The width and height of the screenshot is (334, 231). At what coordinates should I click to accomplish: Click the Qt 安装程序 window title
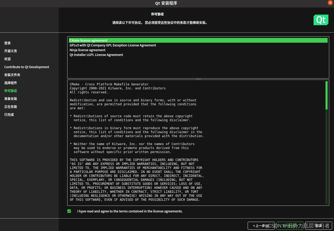point(166,3)
